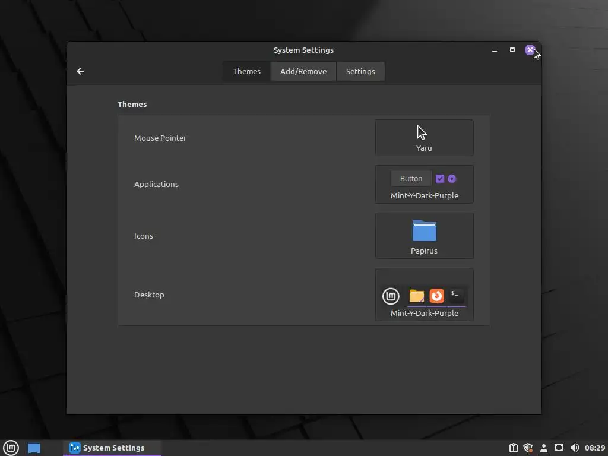The height and width of the screenshot is (456, 608).
Task: Minimize the System Settings window
Action: click(495, 50)
